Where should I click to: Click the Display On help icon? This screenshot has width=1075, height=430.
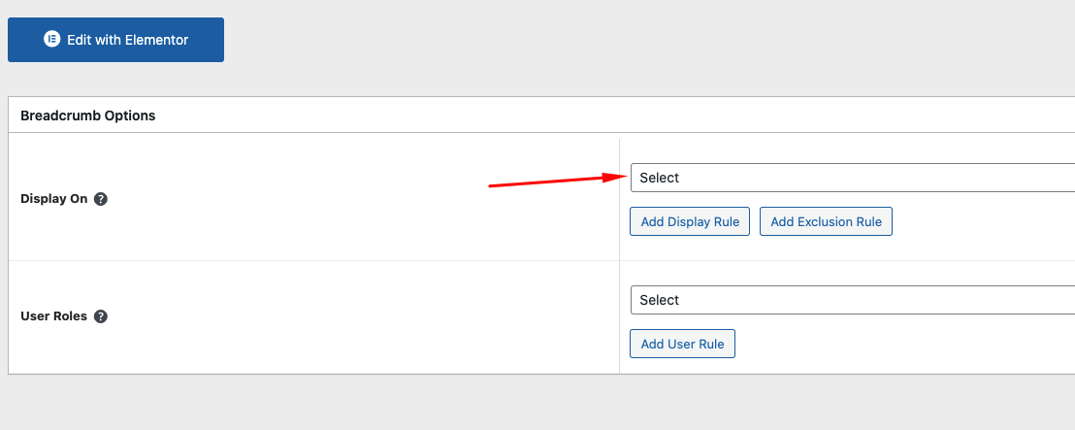[101, 198]
